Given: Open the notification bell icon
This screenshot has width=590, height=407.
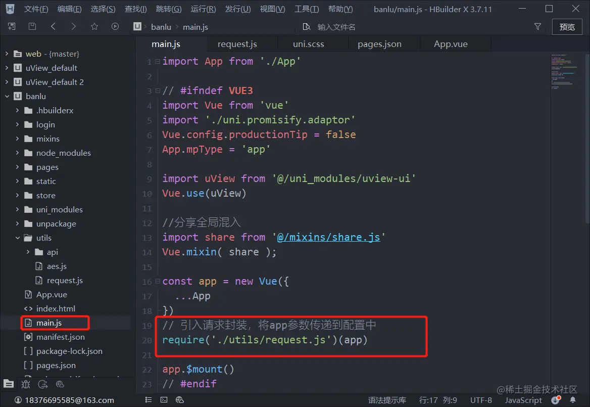Looking at the screenshot, I should click(573, 400).
